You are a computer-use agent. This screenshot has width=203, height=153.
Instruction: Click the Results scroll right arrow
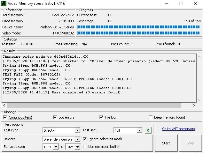pyautogui.click(x=194, y=106)
